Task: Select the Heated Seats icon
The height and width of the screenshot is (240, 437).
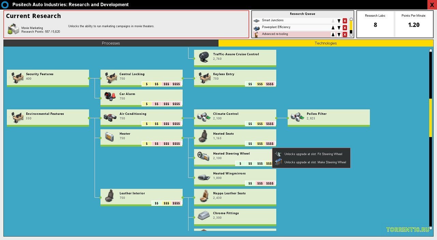Action: (x=203, y=136)
